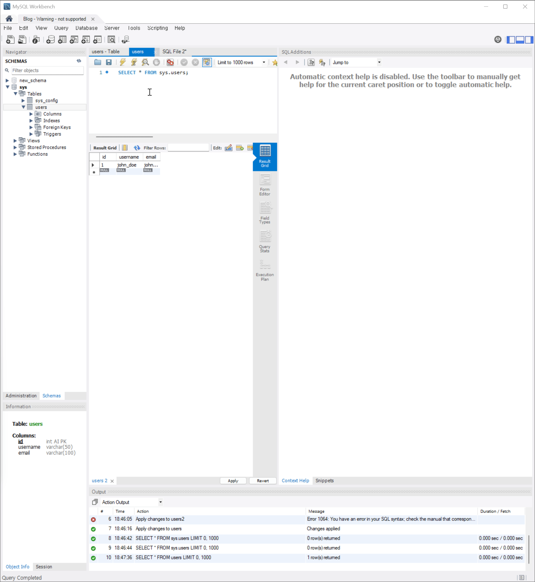Switch to the Administration navigator tab
The image size is (535, 582).
tap(21, 396)
